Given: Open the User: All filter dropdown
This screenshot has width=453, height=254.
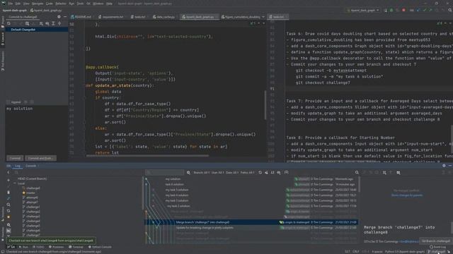Looking at the screenshot, I should [217, 172].
